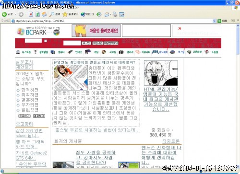
Task: Expand the Mail button dropdown arrow
Action: (x=110, y=14)
